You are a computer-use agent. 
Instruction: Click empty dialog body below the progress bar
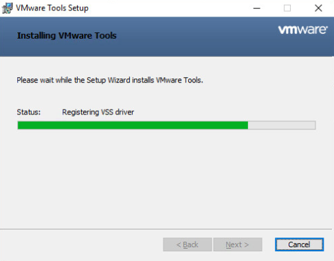(x=167, y=179)
